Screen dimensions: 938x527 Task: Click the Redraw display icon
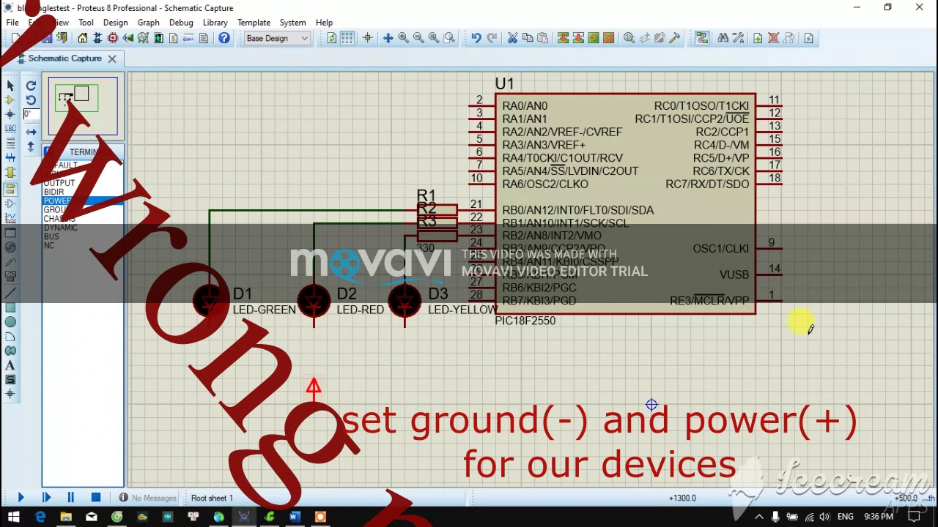pyautogui.click(x=332, y=38)
